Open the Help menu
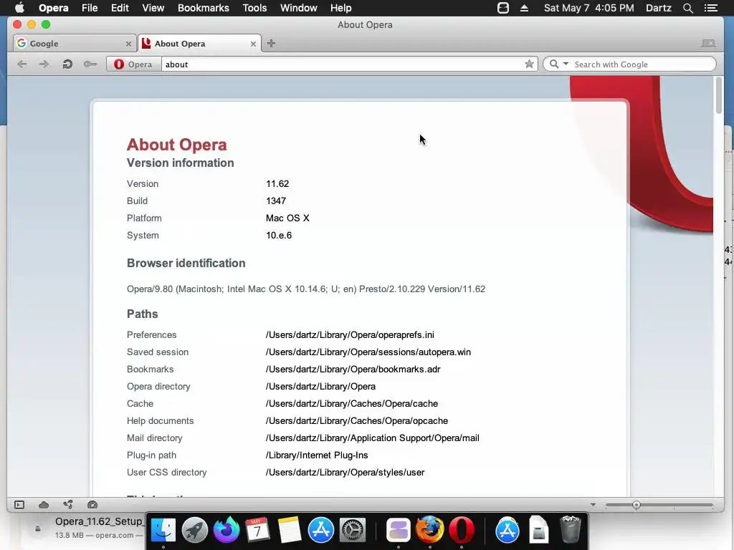Screen dimensions: 734x550 (x=340, y=8)
